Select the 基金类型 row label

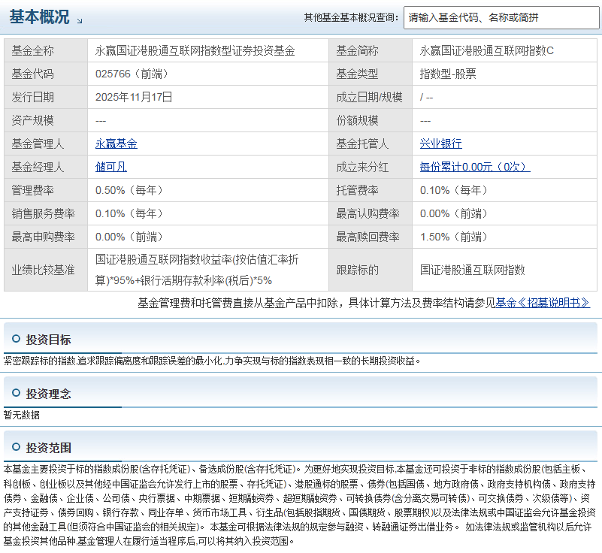358,74
